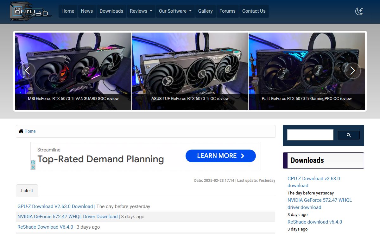
Task: Toggle dark mode moon icon
Action: coord(359,11)
